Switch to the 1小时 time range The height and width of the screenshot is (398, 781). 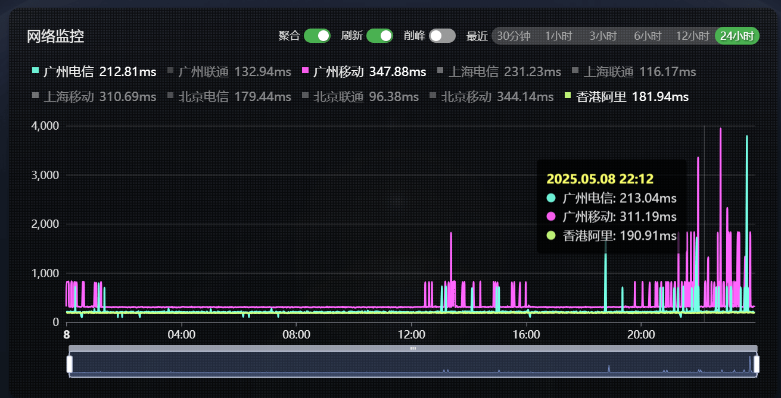pyautogui.click(x=558, y=36)
